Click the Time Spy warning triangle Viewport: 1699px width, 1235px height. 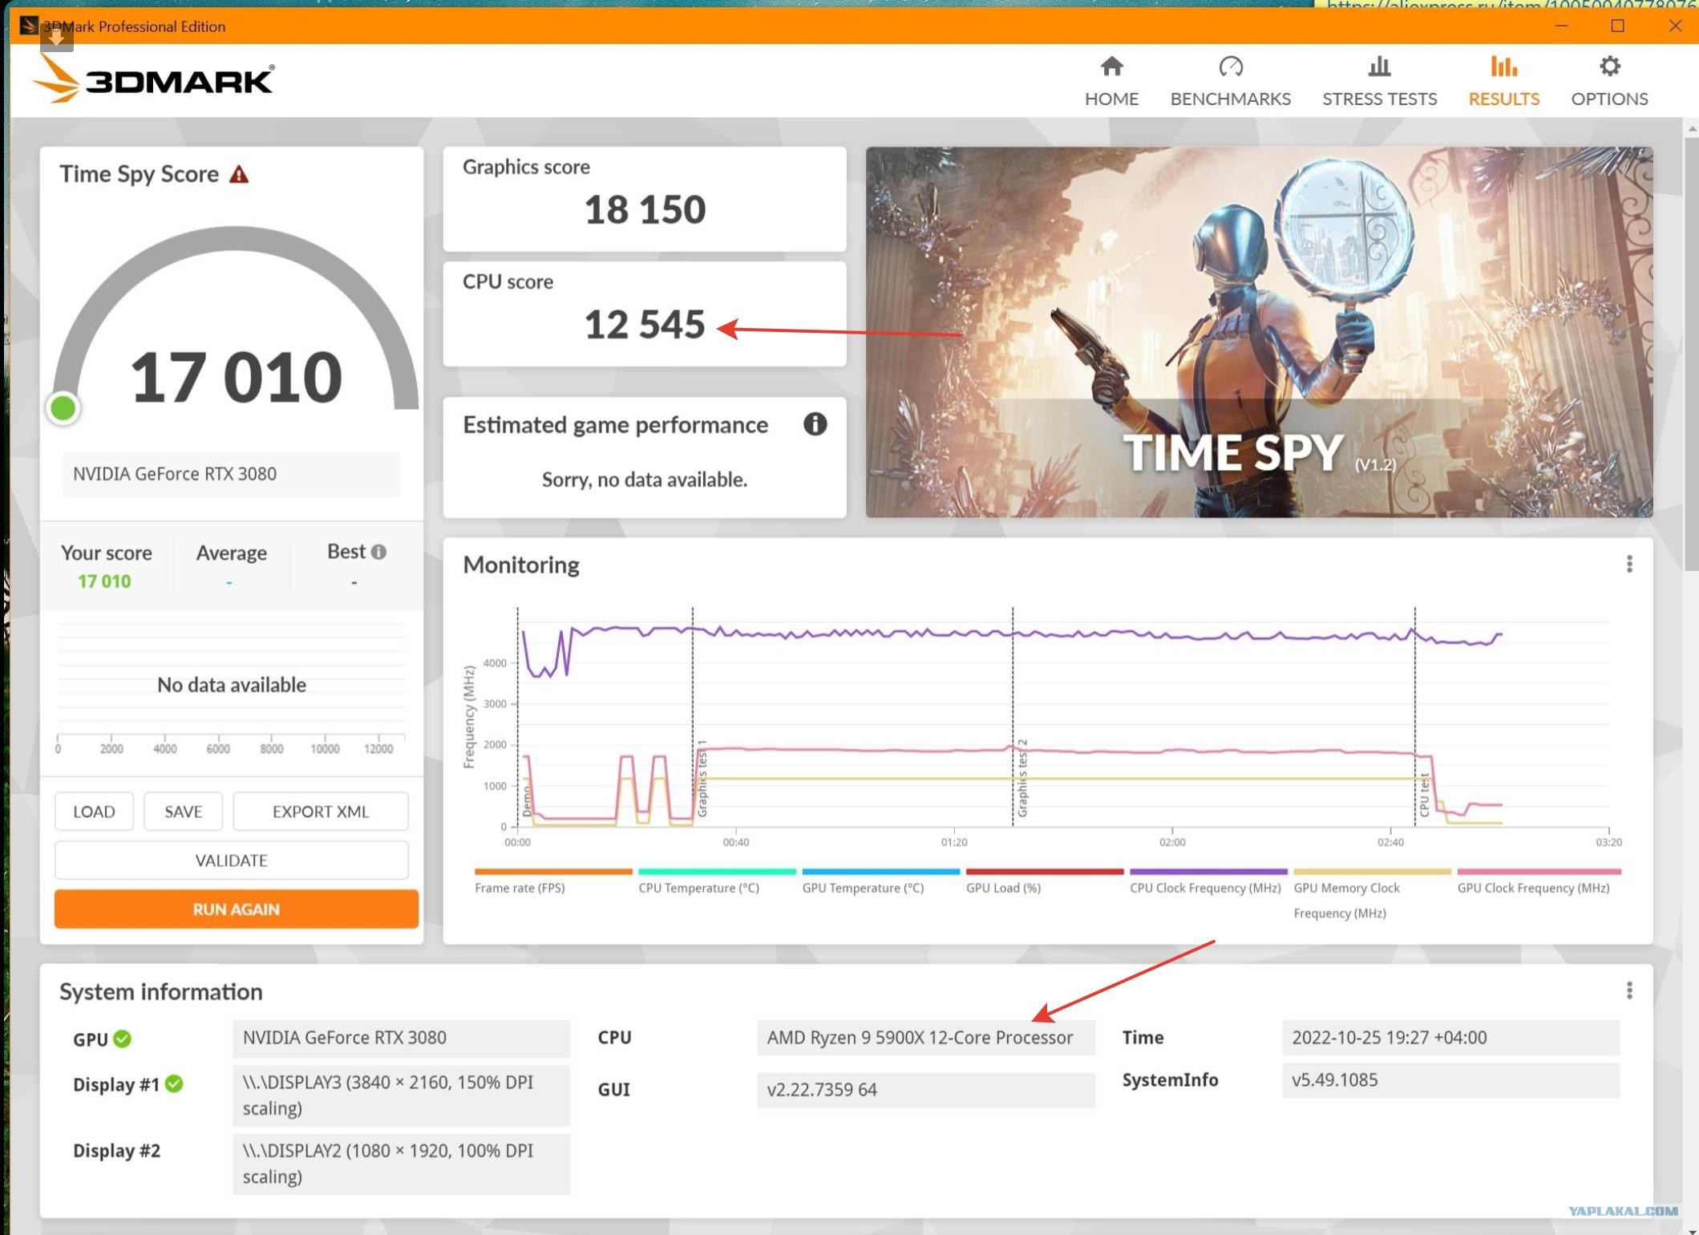coord(239,175)
